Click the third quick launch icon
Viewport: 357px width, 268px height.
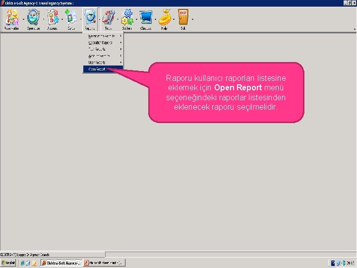(34, 263)
